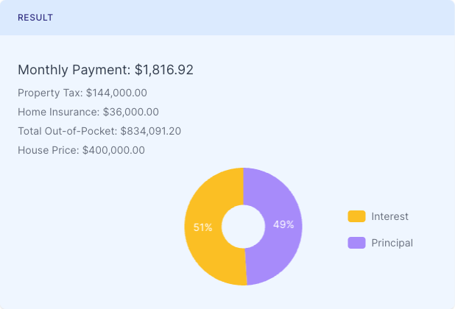Click the RESULT header label
The width and height of the screenshot is (455, 309).
[x=35, y=18]
